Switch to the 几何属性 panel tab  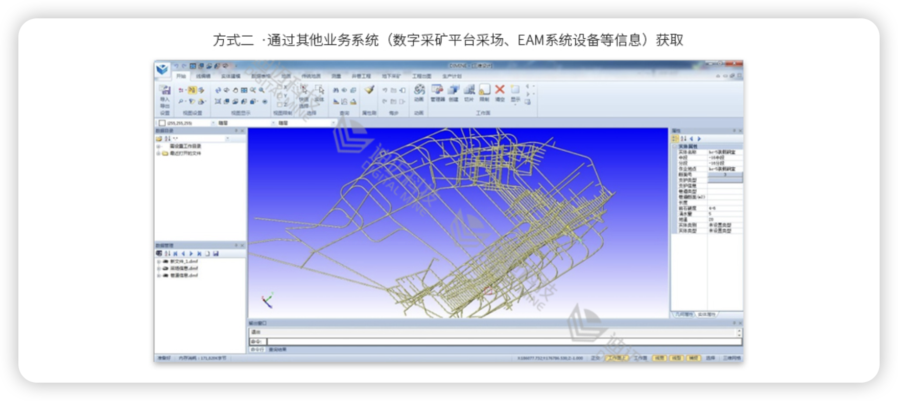point(684,314)
